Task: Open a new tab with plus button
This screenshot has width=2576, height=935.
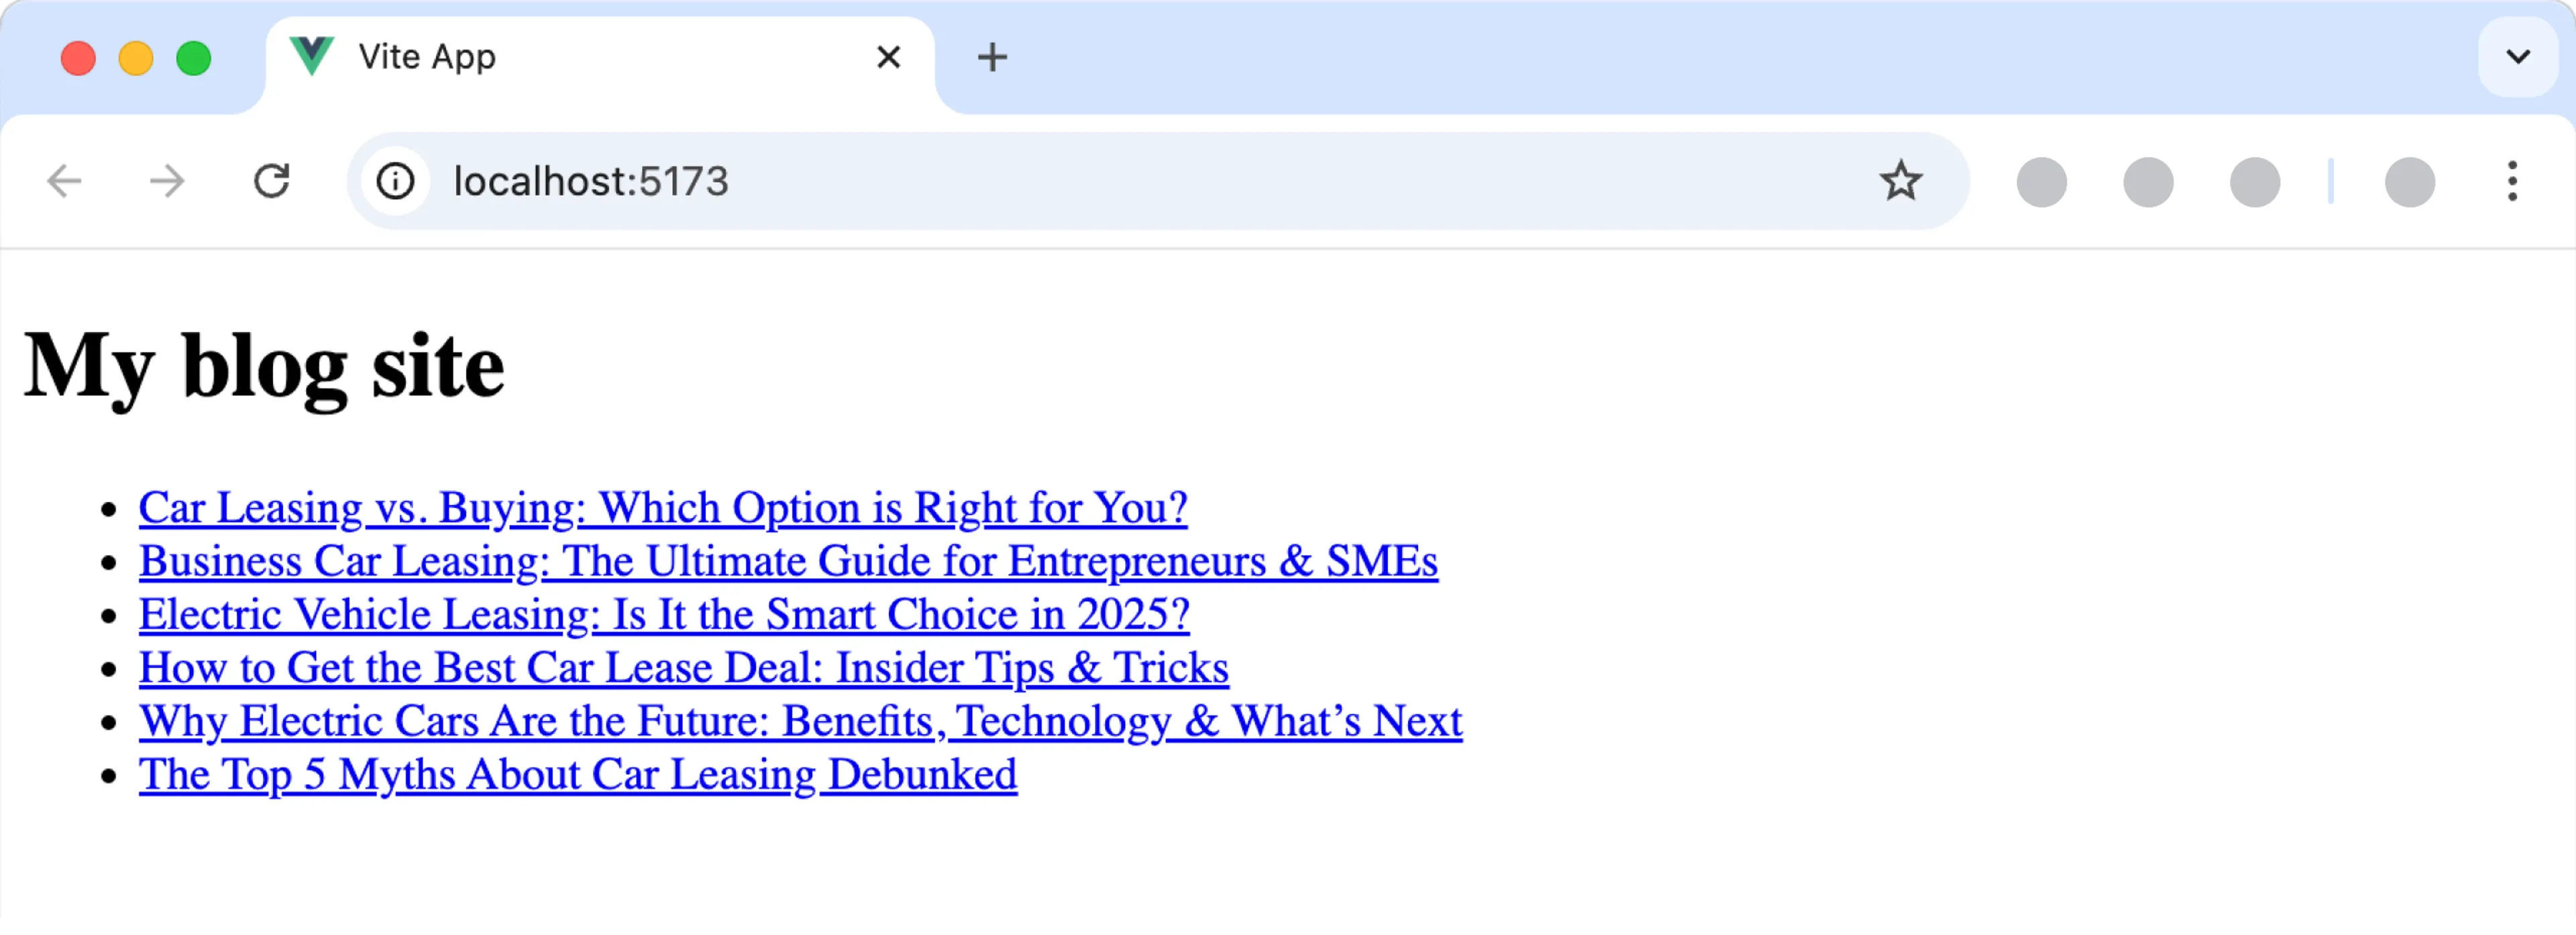Action: [991, 57]
